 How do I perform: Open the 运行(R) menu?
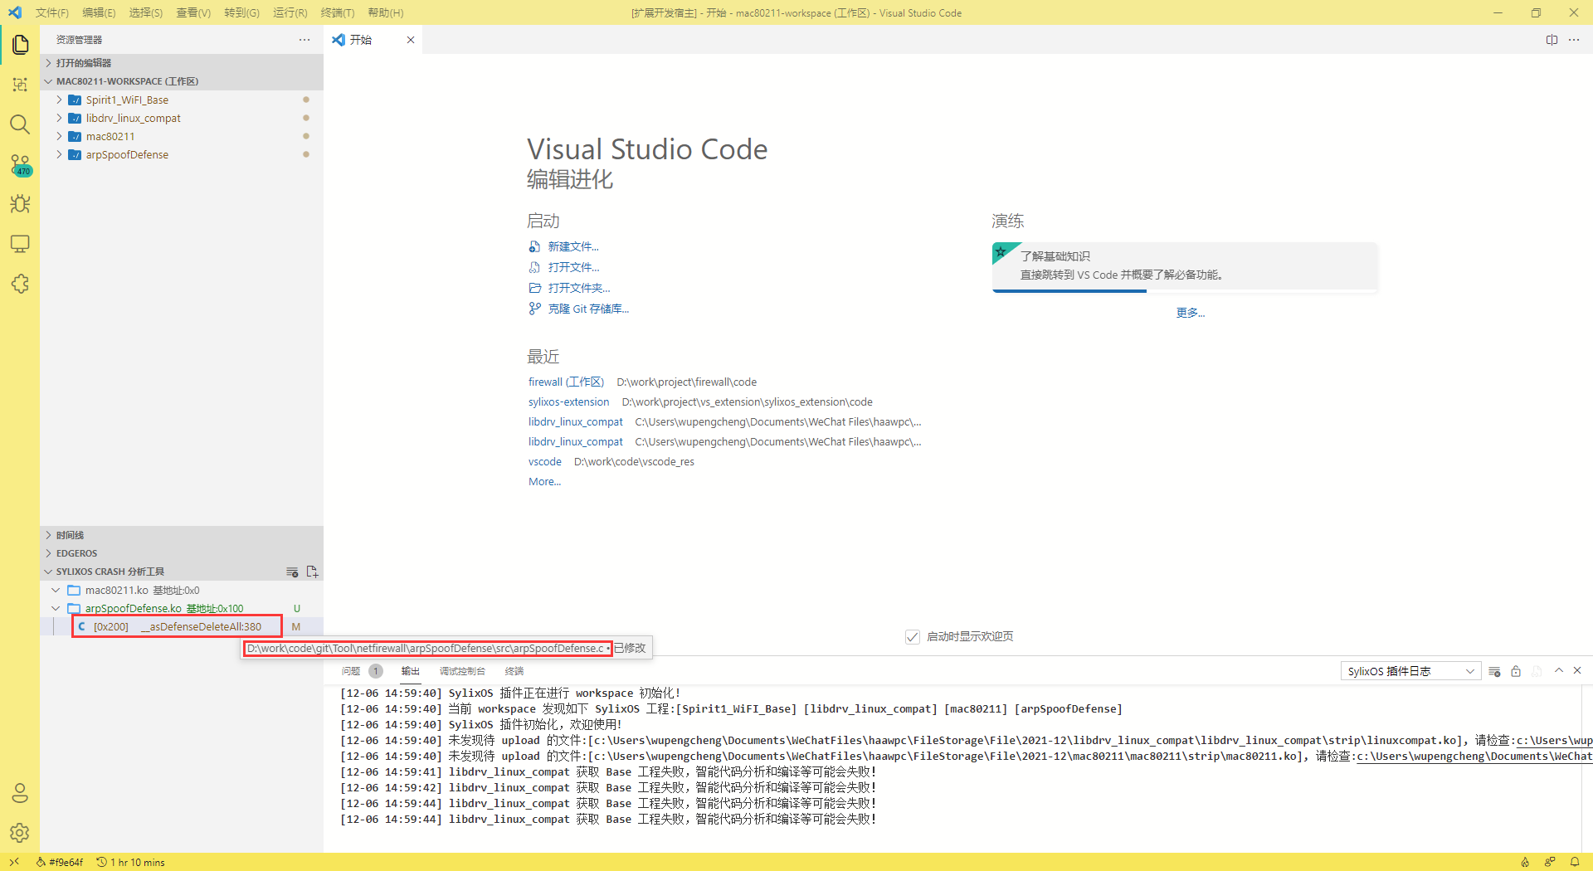pyautogui.click(x=290, y=12)
